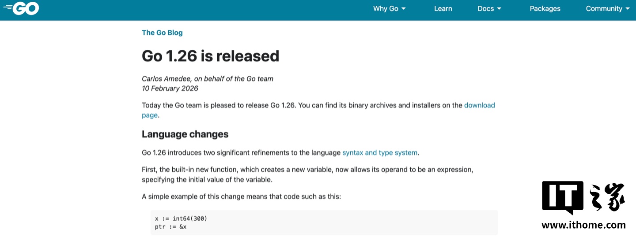Go to The Go Blog link
Viewport: 636px width, 237px height.
point(162,33)
